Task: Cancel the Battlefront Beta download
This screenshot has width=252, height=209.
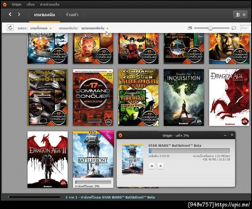Action: point(160,166)
